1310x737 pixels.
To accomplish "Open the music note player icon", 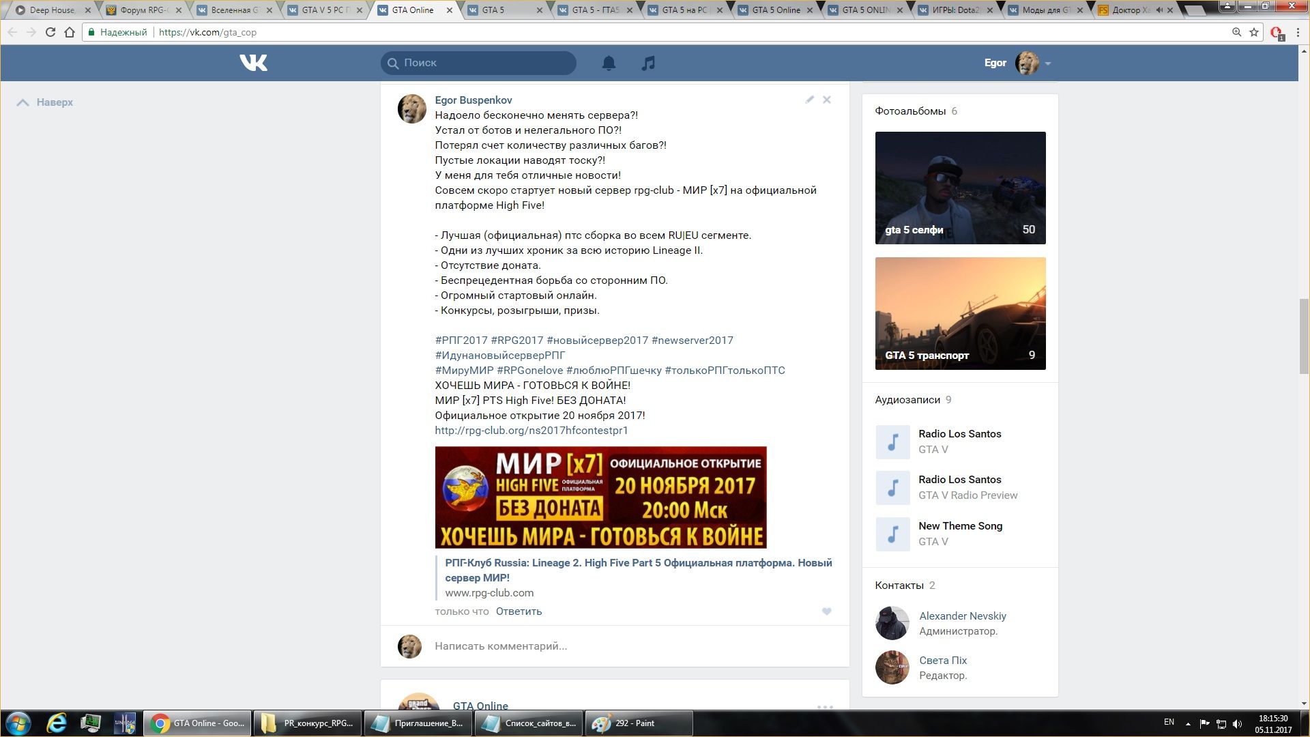I will (648, 63).
